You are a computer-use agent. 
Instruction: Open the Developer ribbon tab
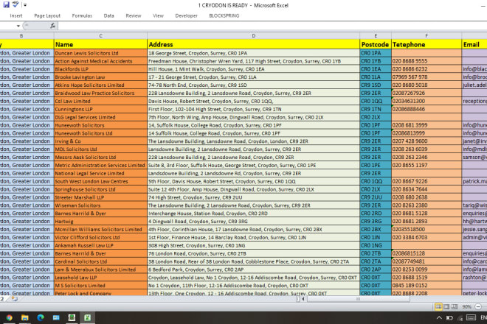pos(187,15)
